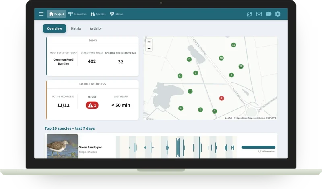Click the Green Sandpiper species name
The width and height of the screenshot is (322, 189).
90,147
